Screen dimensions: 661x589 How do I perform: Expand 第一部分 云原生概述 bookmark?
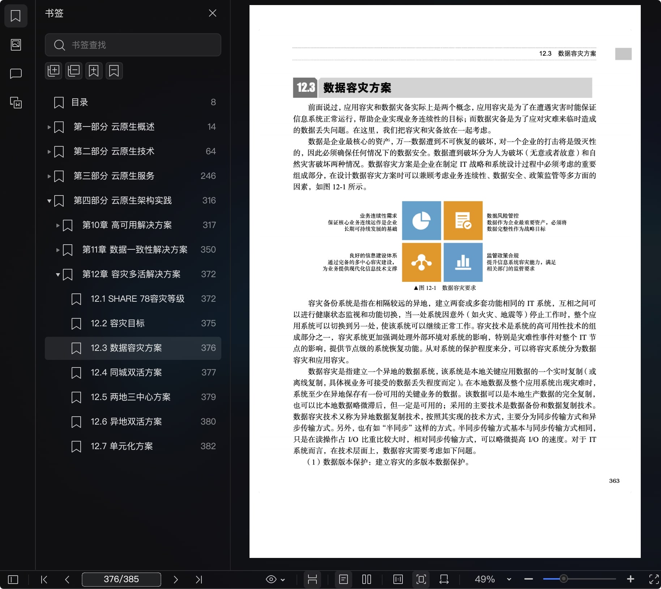pyautogui.click(x=49, y=127)
